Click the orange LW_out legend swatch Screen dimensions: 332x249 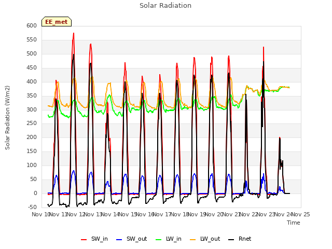[x=193, y=240]
